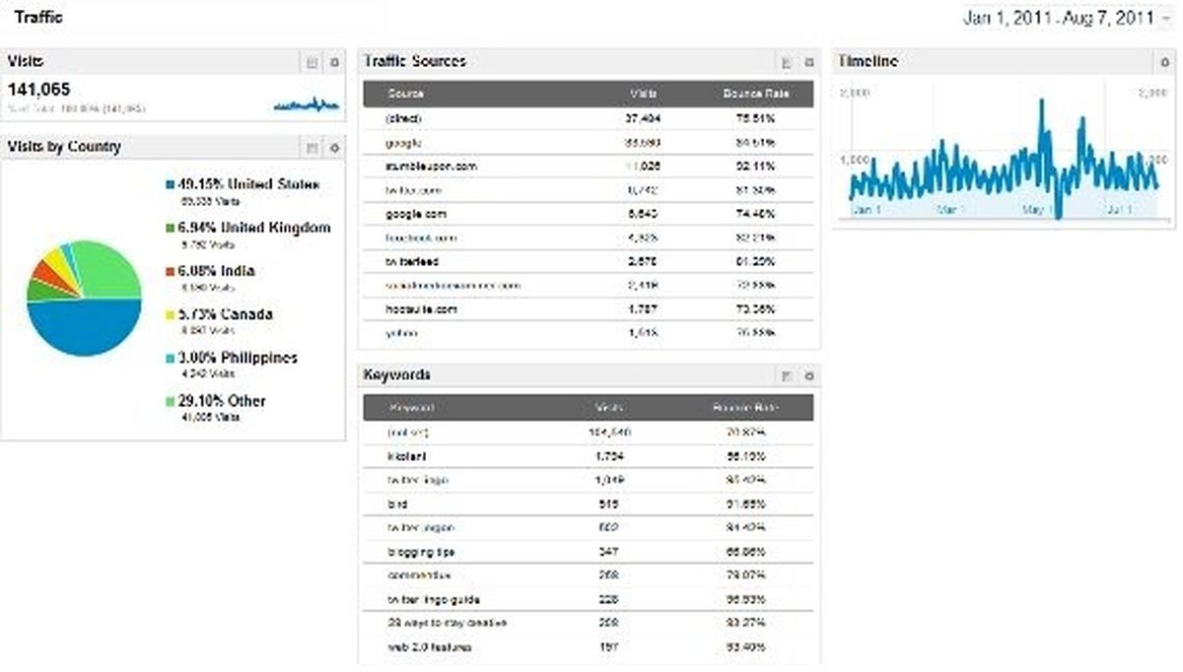Screen dimensions: 1183x672
Task: Open the Jan 1, 2011 - Aug 7, 2011 date range
Action: [1059, 18]
